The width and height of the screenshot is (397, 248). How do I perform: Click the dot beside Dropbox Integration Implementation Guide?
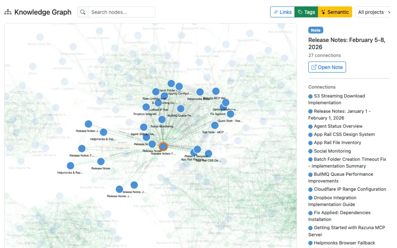pos(310,198)
